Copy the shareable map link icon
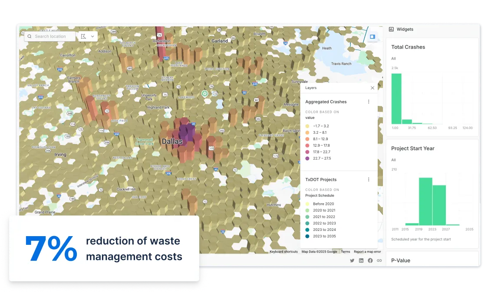The image size is (491, 293). point(379,260)
